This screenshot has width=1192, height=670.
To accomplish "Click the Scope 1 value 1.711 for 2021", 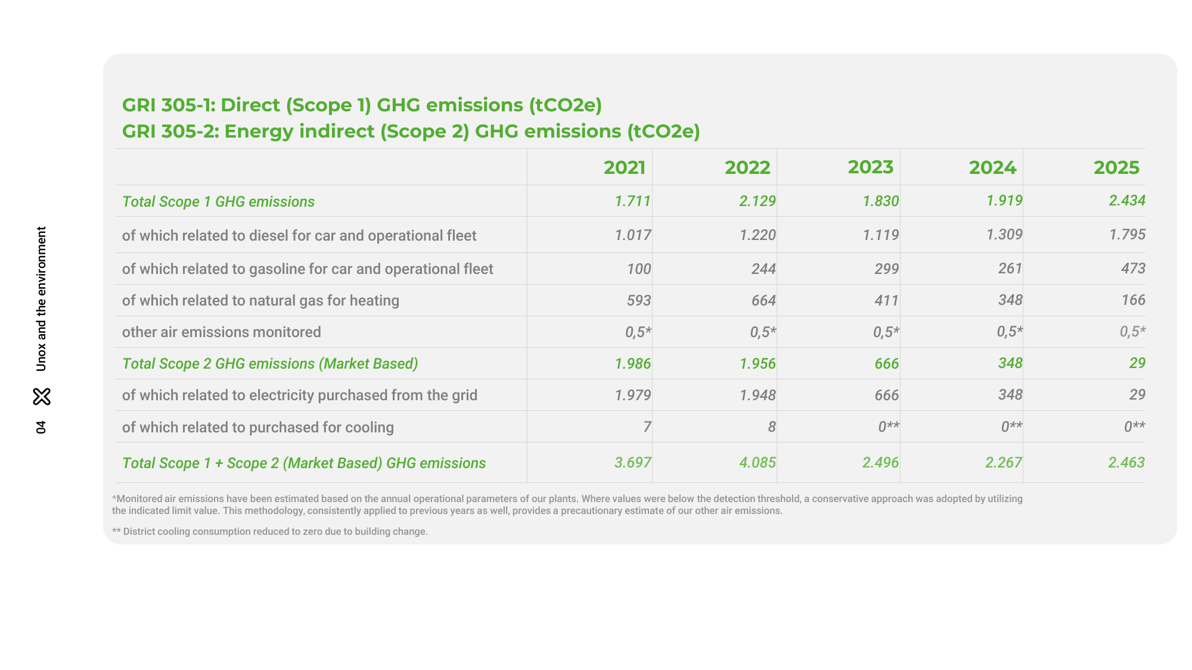I will click(x=632, y=201).
